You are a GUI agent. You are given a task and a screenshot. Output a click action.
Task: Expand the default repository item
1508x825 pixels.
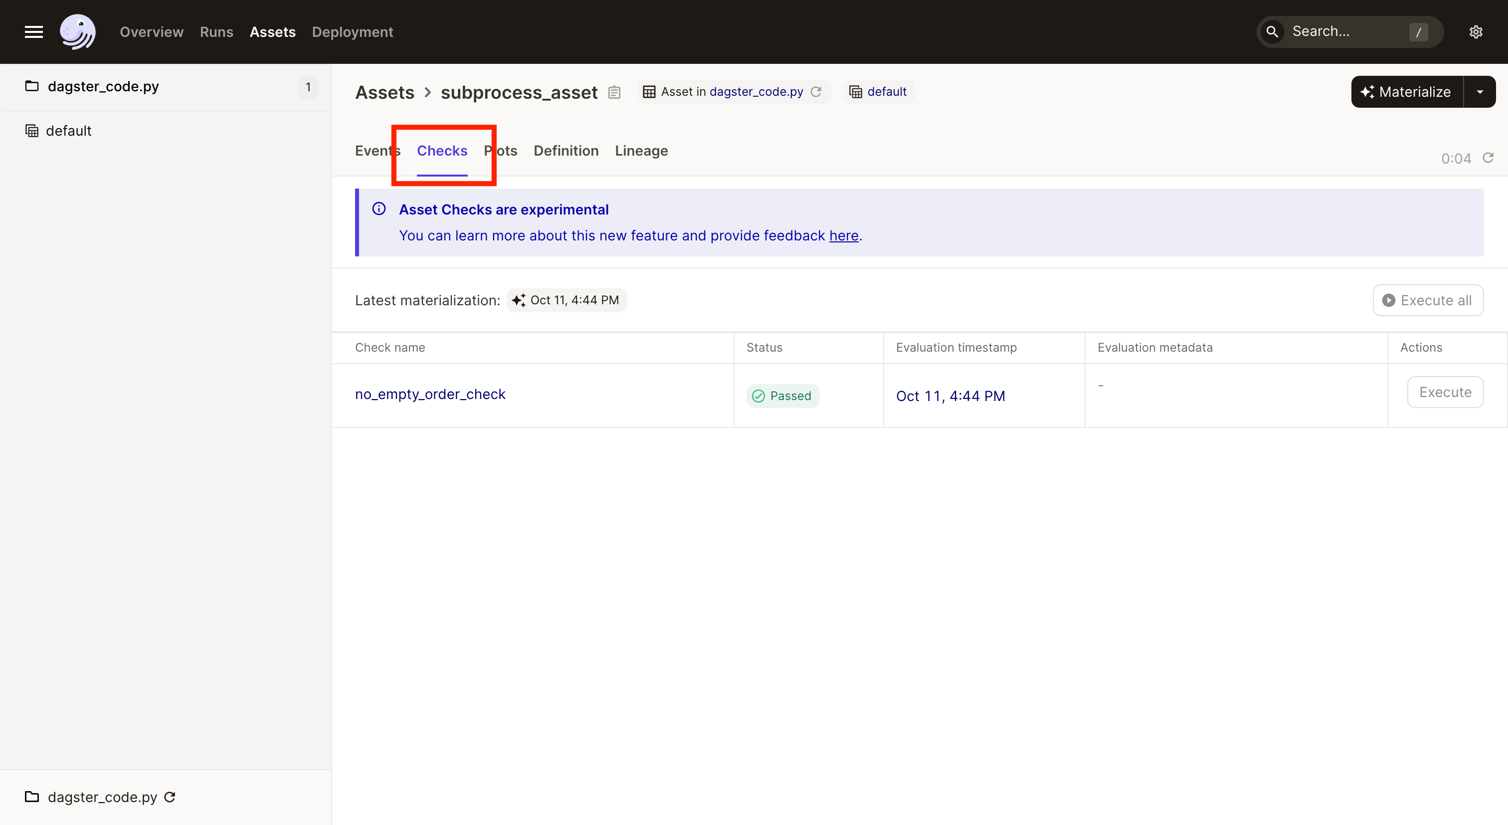point(68,130)
